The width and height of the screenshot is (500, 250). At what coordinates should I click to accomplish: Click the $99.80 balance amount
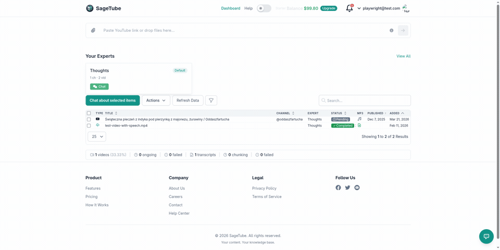[311, 8]
